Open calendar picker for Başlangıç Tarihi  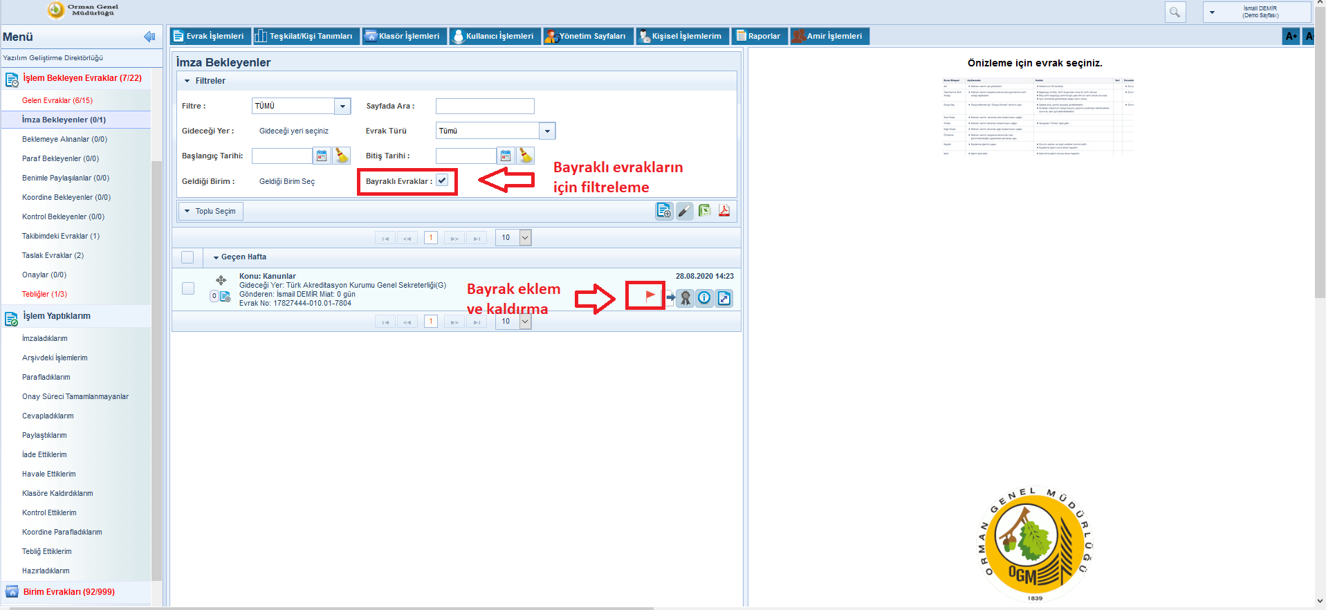(x=322, y=156)
